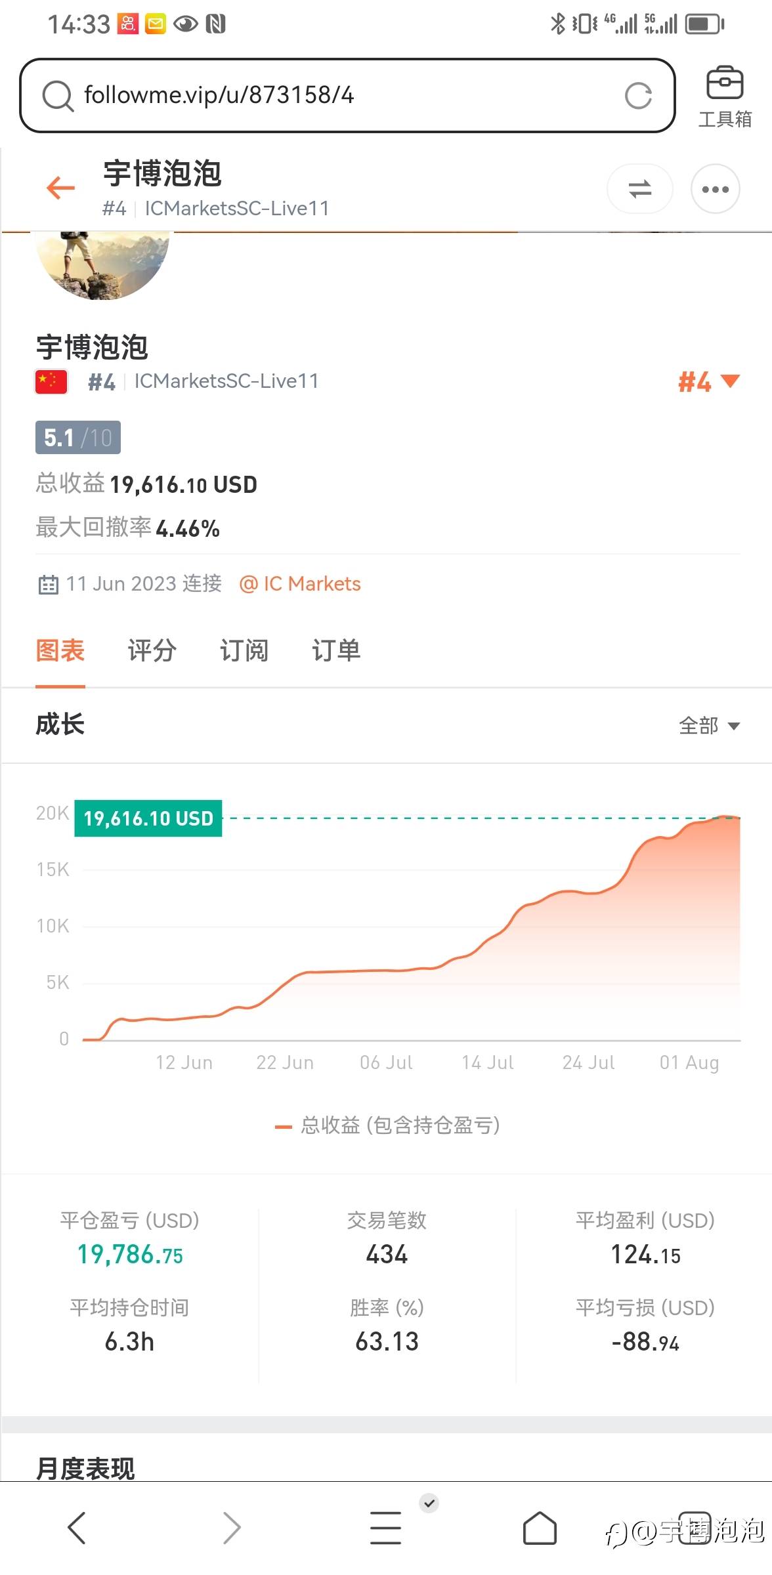
Task: Switch to the 评分 tab
Action: pyautogui.click(x=152, y=651)
